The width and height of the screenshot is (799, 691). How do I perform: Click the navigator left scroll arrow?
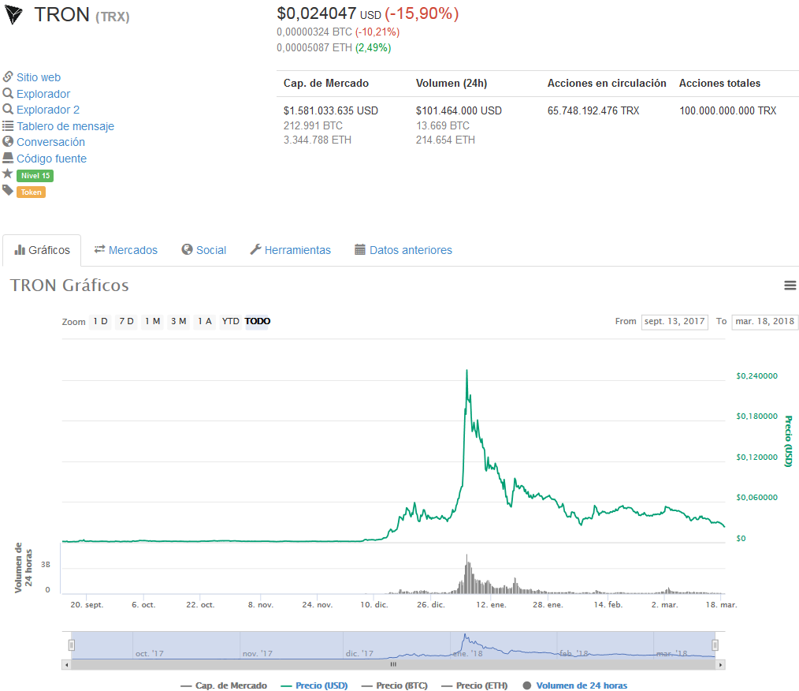click(67, 664)
